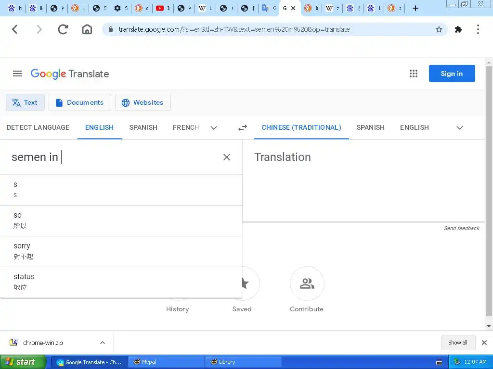Open the Google apps grid
Image resolution: width=493 pixels, height=369 pixels.
click(x=414, y=74)
